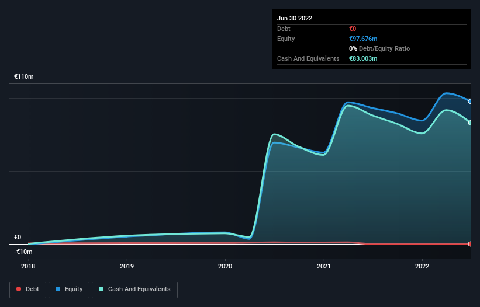Click the 2021 x-axis label
This screenshot has width=480, height=307.
pos(323,266)
